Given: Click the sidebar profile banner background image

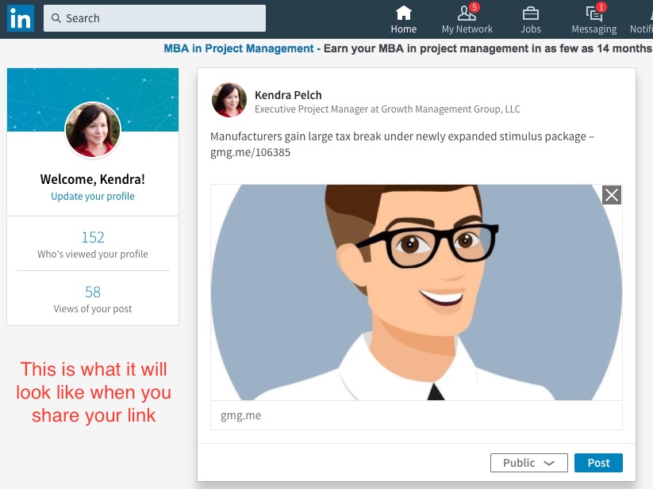Looking at the screenshot, I should [x=93, y=100].
